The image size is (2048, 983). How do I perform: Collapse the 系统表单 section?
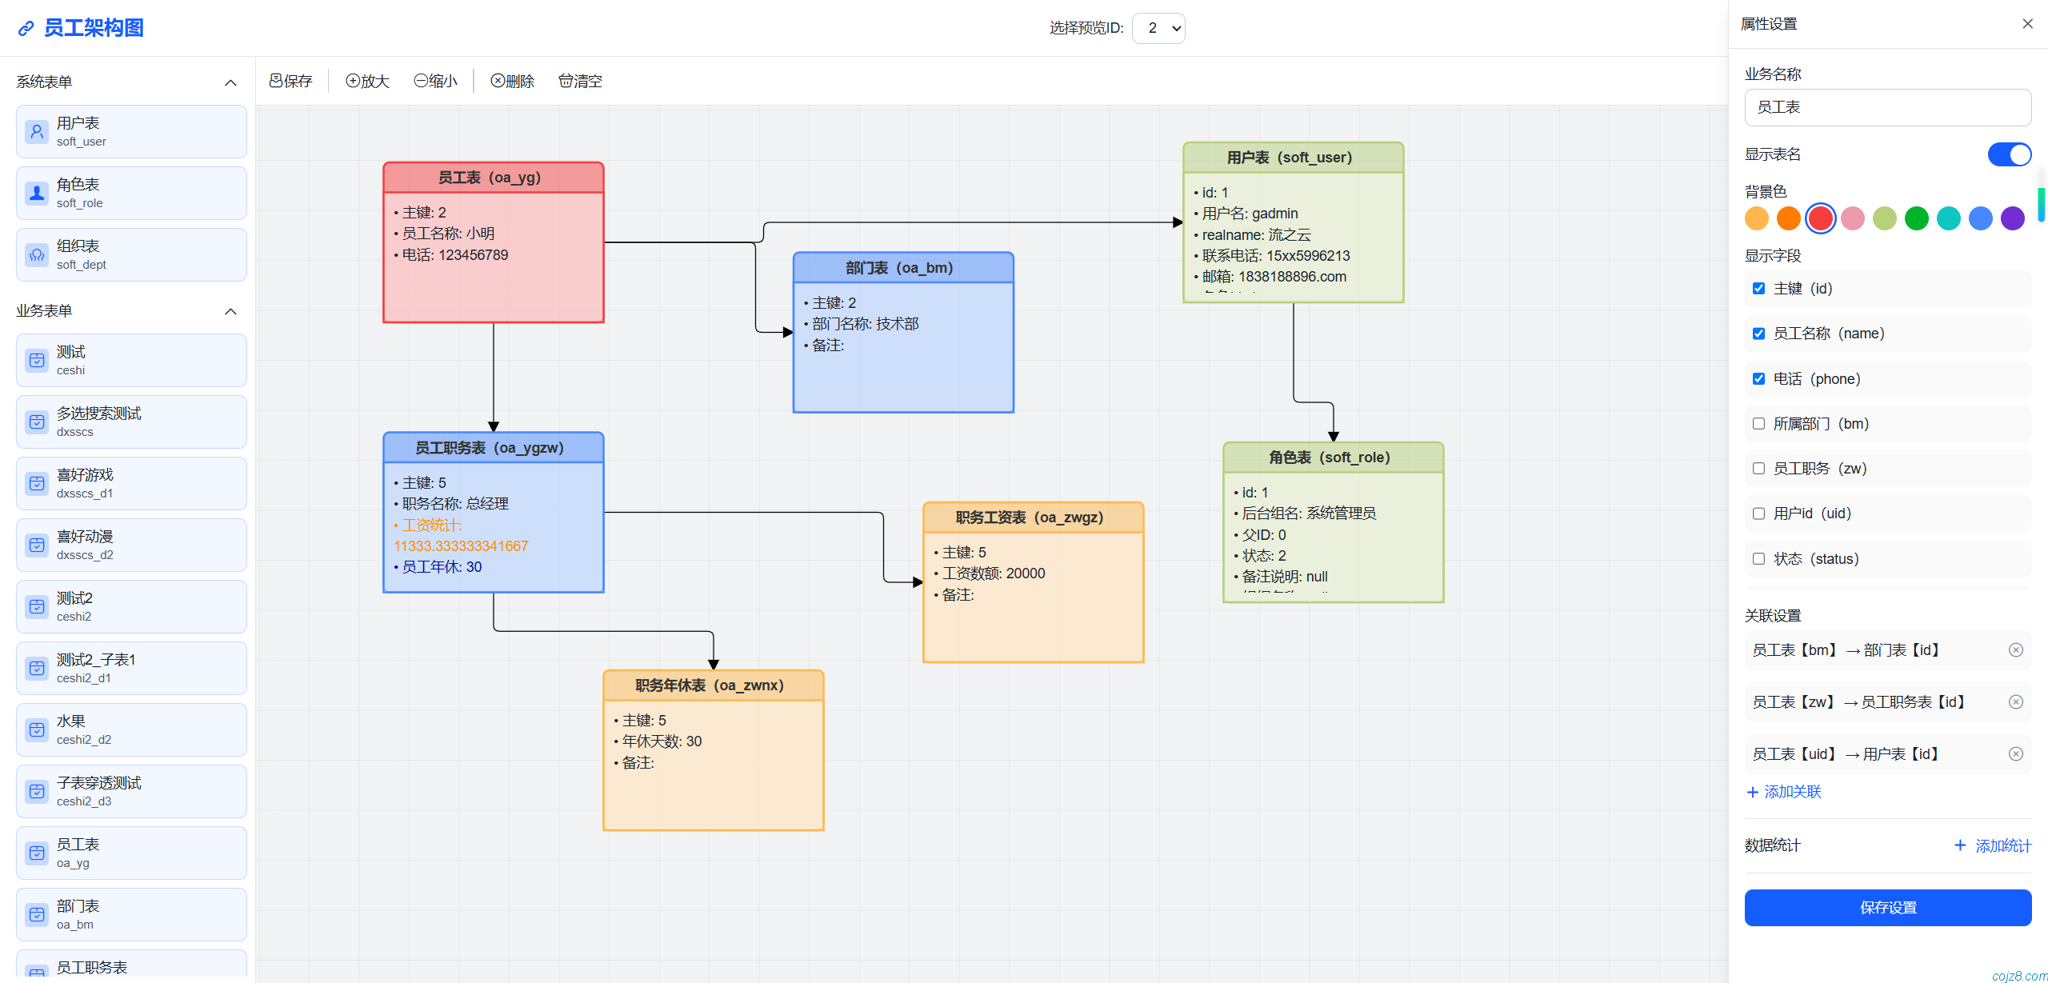tap(230, 82)
